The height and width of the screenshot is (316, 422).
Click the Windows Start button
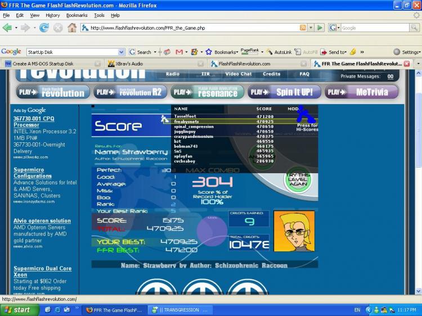click(19, 310)
